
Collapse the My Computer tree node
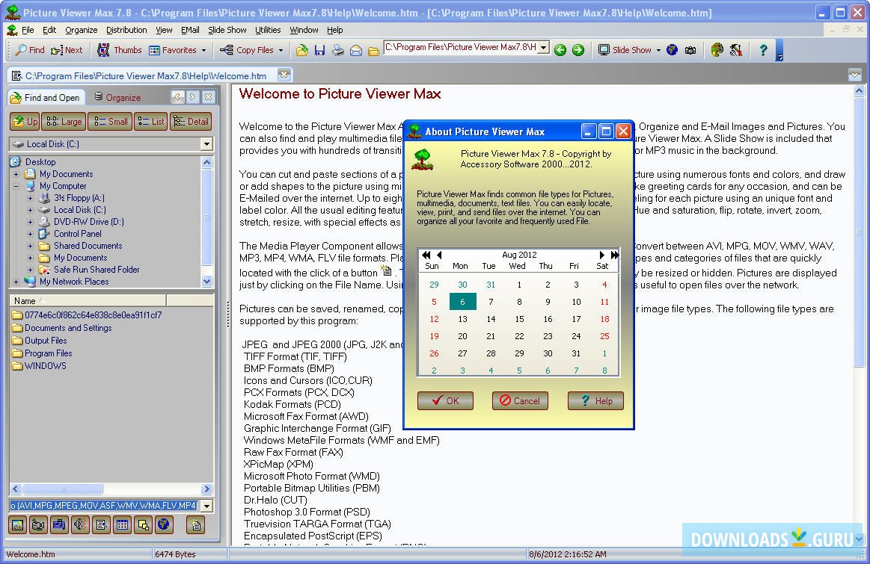[x=16, y=186]
